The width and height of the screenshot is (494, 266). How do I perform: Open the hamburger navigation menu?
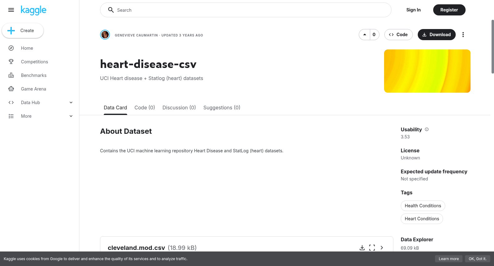tap(11, 10)
